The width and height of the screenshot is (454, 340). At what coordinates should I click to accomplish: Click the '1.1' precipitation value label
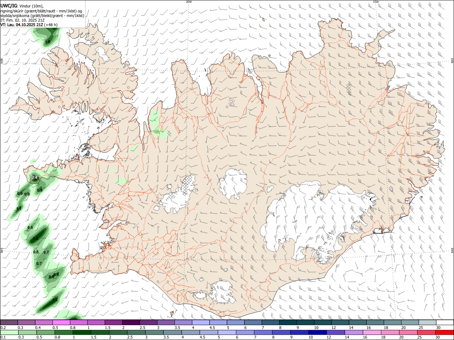pos(19,209)
